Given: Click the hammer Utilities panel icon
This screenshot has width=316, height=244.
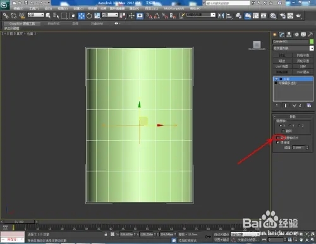Looking at the screenshot, I should tap(310, 35).
